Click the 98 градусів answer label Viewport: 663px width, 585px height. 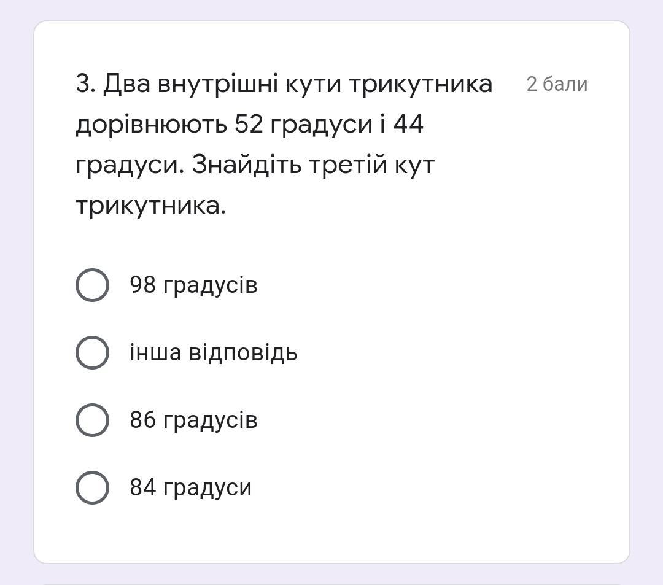(x=193, y=285)
